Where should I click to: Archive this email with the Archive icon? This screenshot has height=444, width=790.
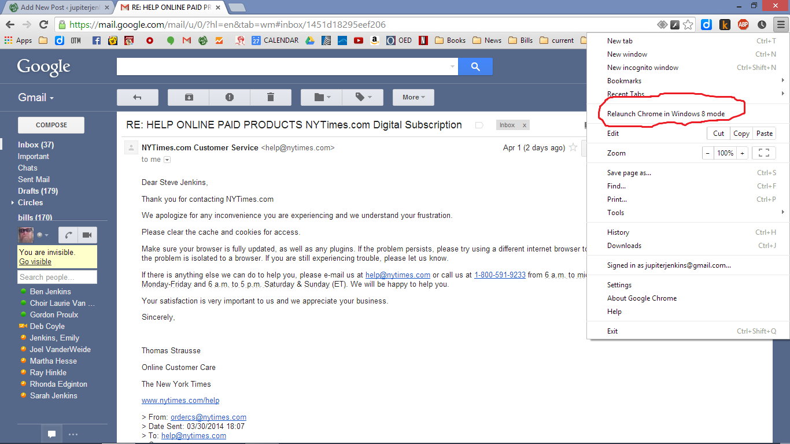pyautogui.click(x=189, y=97)
